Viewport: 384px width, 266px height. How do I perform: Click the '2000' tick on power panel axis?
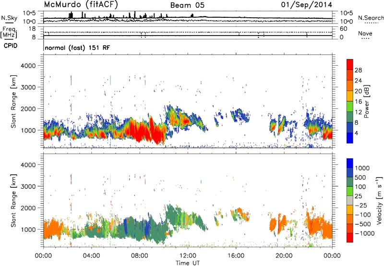pos(28,109)
